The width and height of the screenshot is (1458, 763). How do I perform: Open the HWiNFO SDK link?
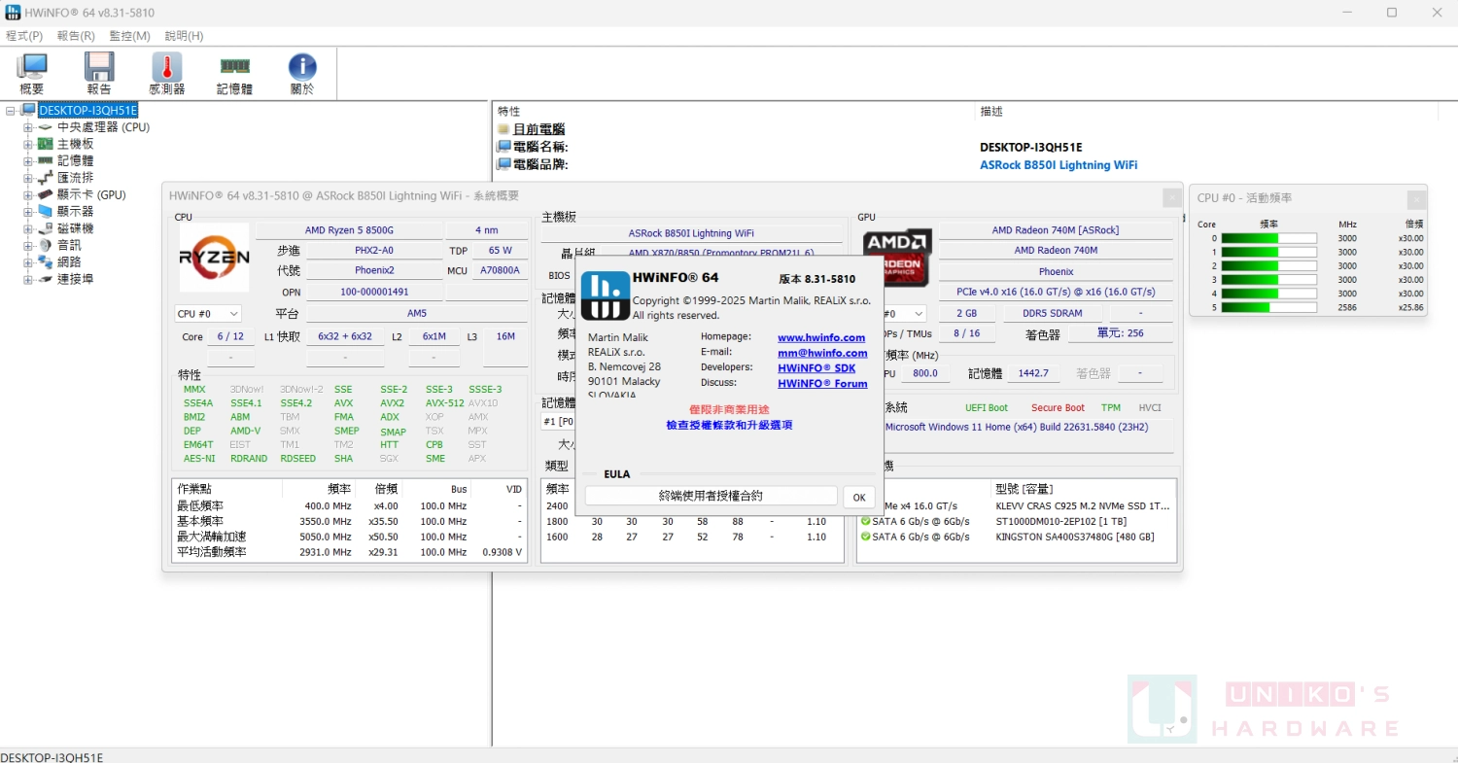click(x=816, y=368)
